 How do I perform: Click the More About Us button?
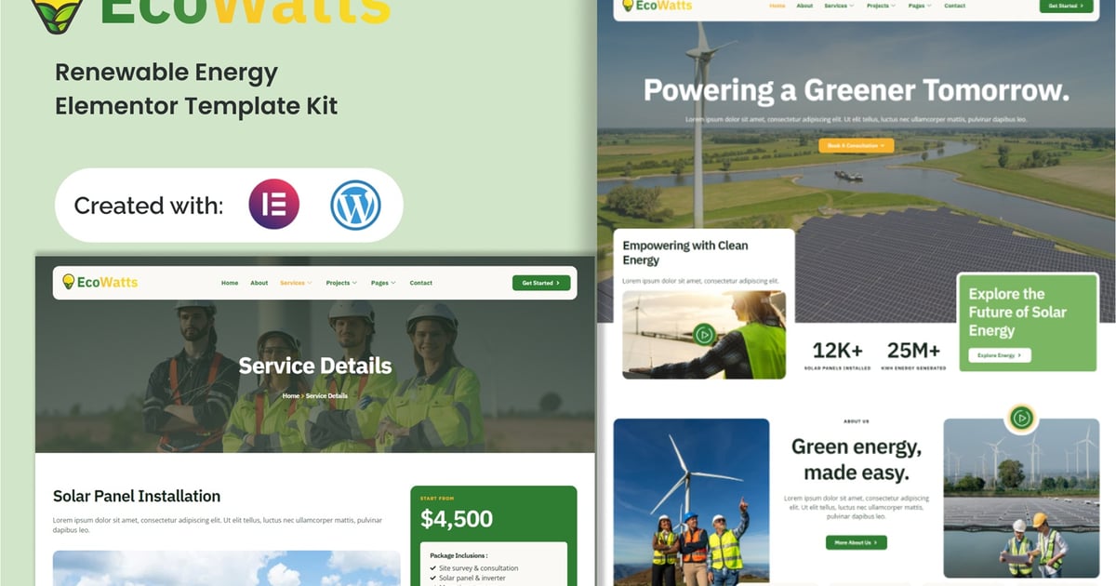[856, 542]
